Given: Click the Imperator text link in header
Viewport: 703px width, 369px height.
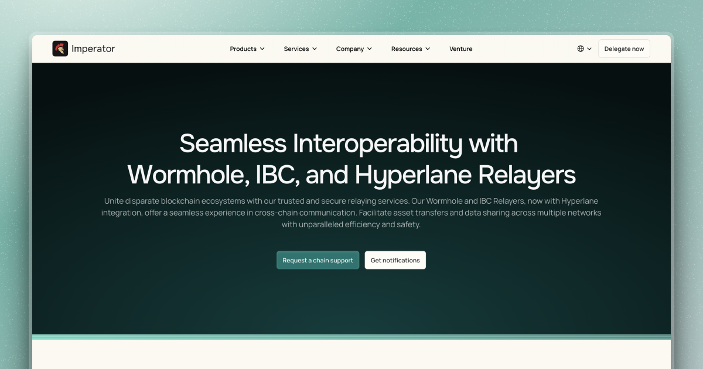Looking at the screenshot, I should tap(93, 49).
